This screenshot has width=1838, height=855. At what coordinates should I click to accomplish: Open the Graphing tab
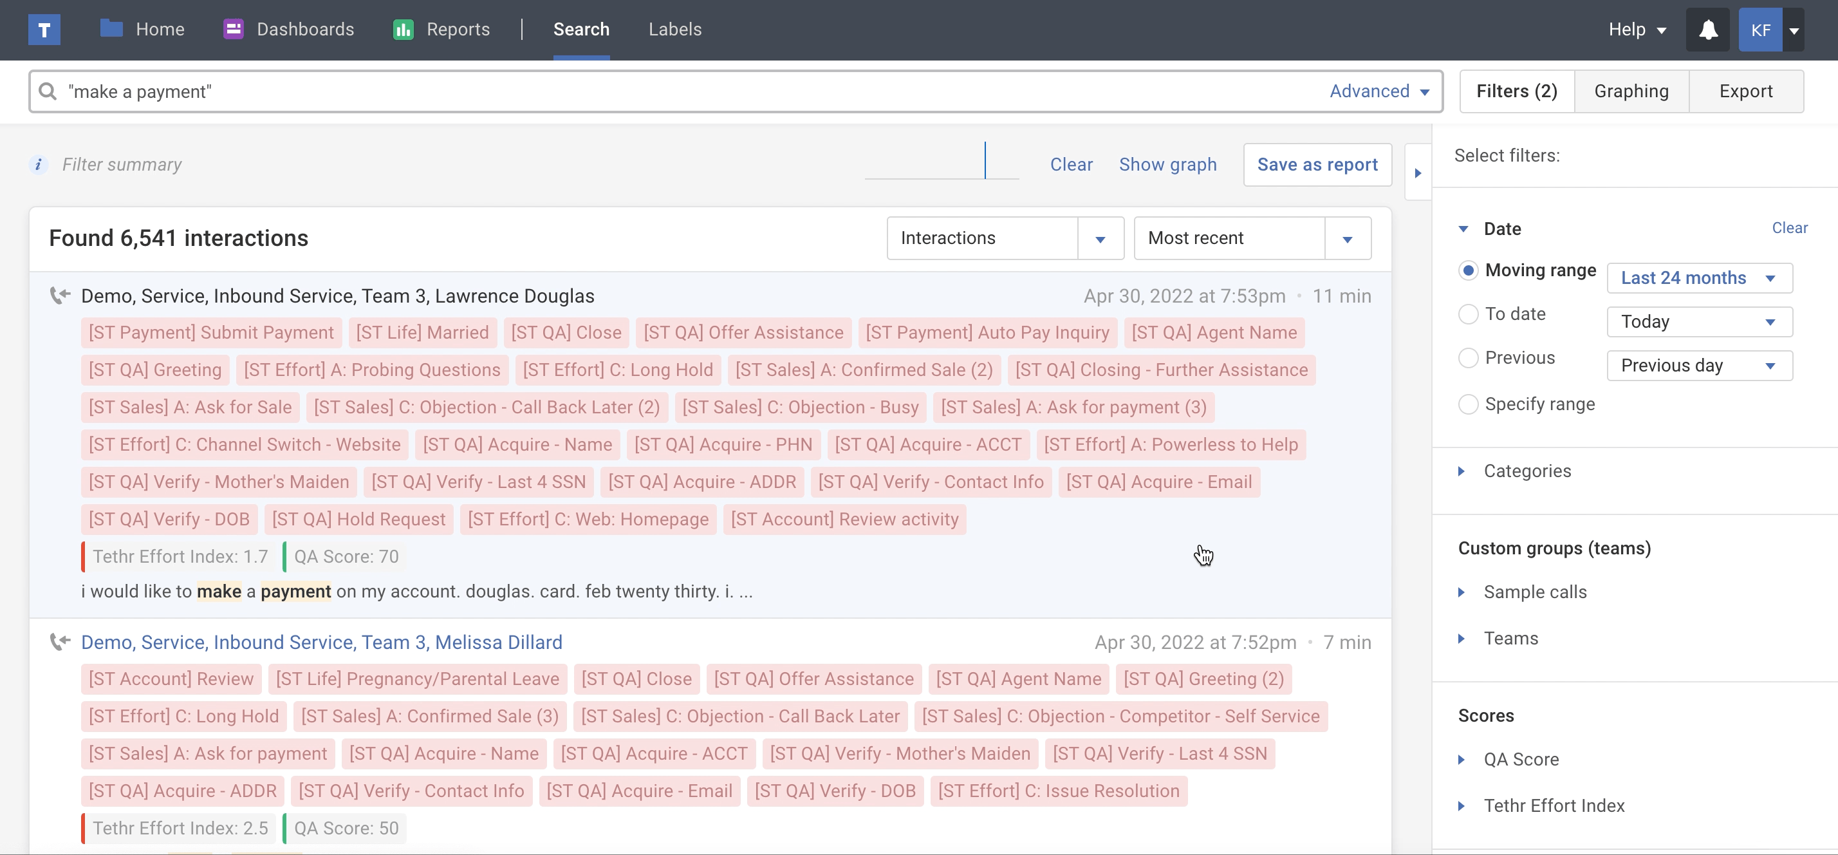[1631, 91]
